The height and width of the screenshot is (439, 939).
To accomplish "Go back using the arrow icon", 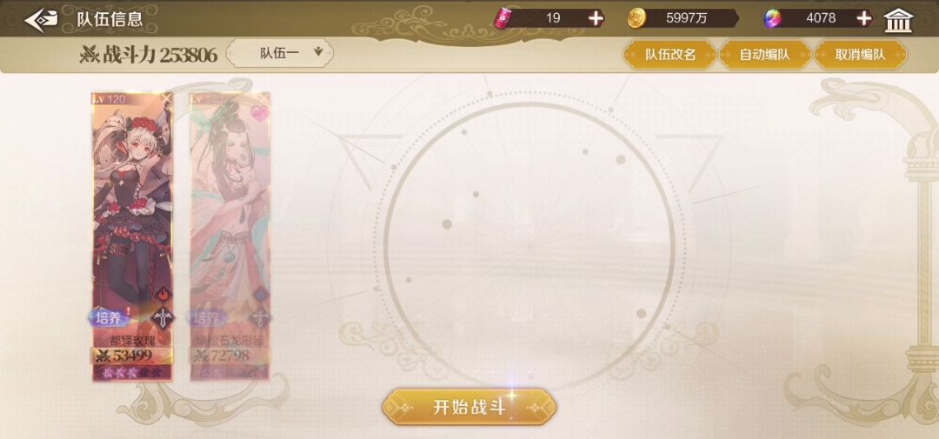I will [x=42, y=18].
